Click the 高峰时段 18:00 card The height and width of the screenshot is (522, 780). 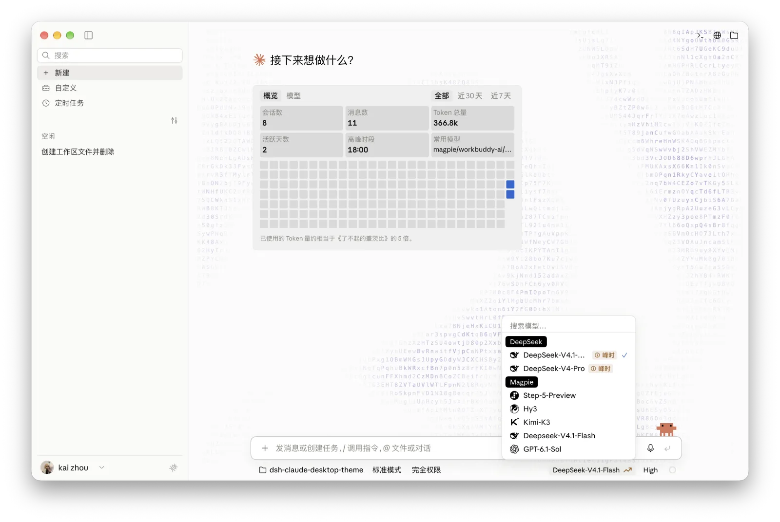tap(387, 145)
